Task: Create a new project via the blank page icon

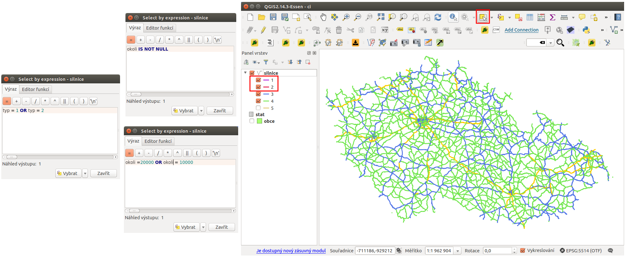Action: click(x=250, y=17)
